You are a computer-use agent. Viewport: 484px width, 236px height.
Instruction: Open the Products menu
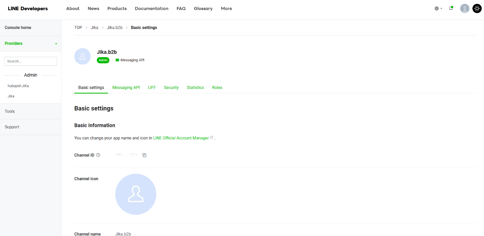pos(117,8)
